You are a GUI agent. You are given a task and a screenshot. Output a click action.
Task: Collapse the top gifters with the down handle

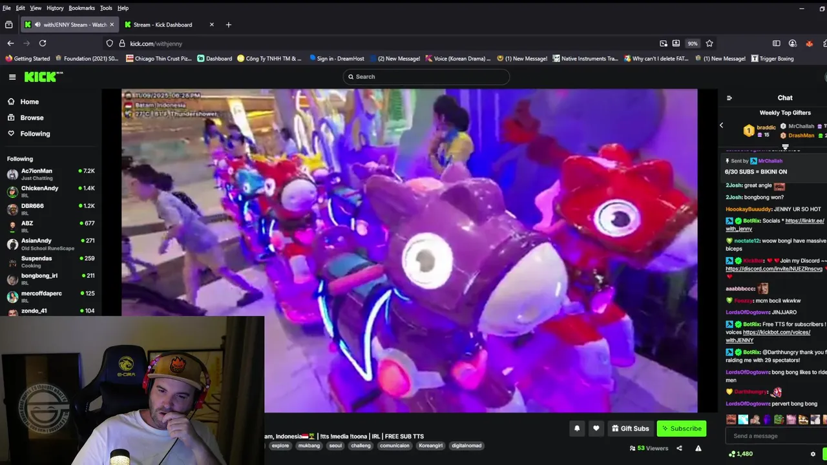pos(785,147)
